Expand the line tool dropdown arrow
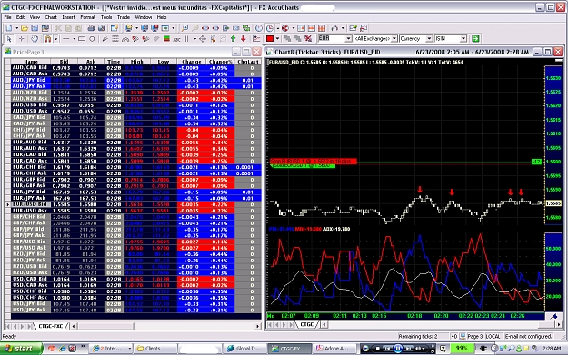The width and height of the screenshot is (568, 355). click(x=75, y=38)
